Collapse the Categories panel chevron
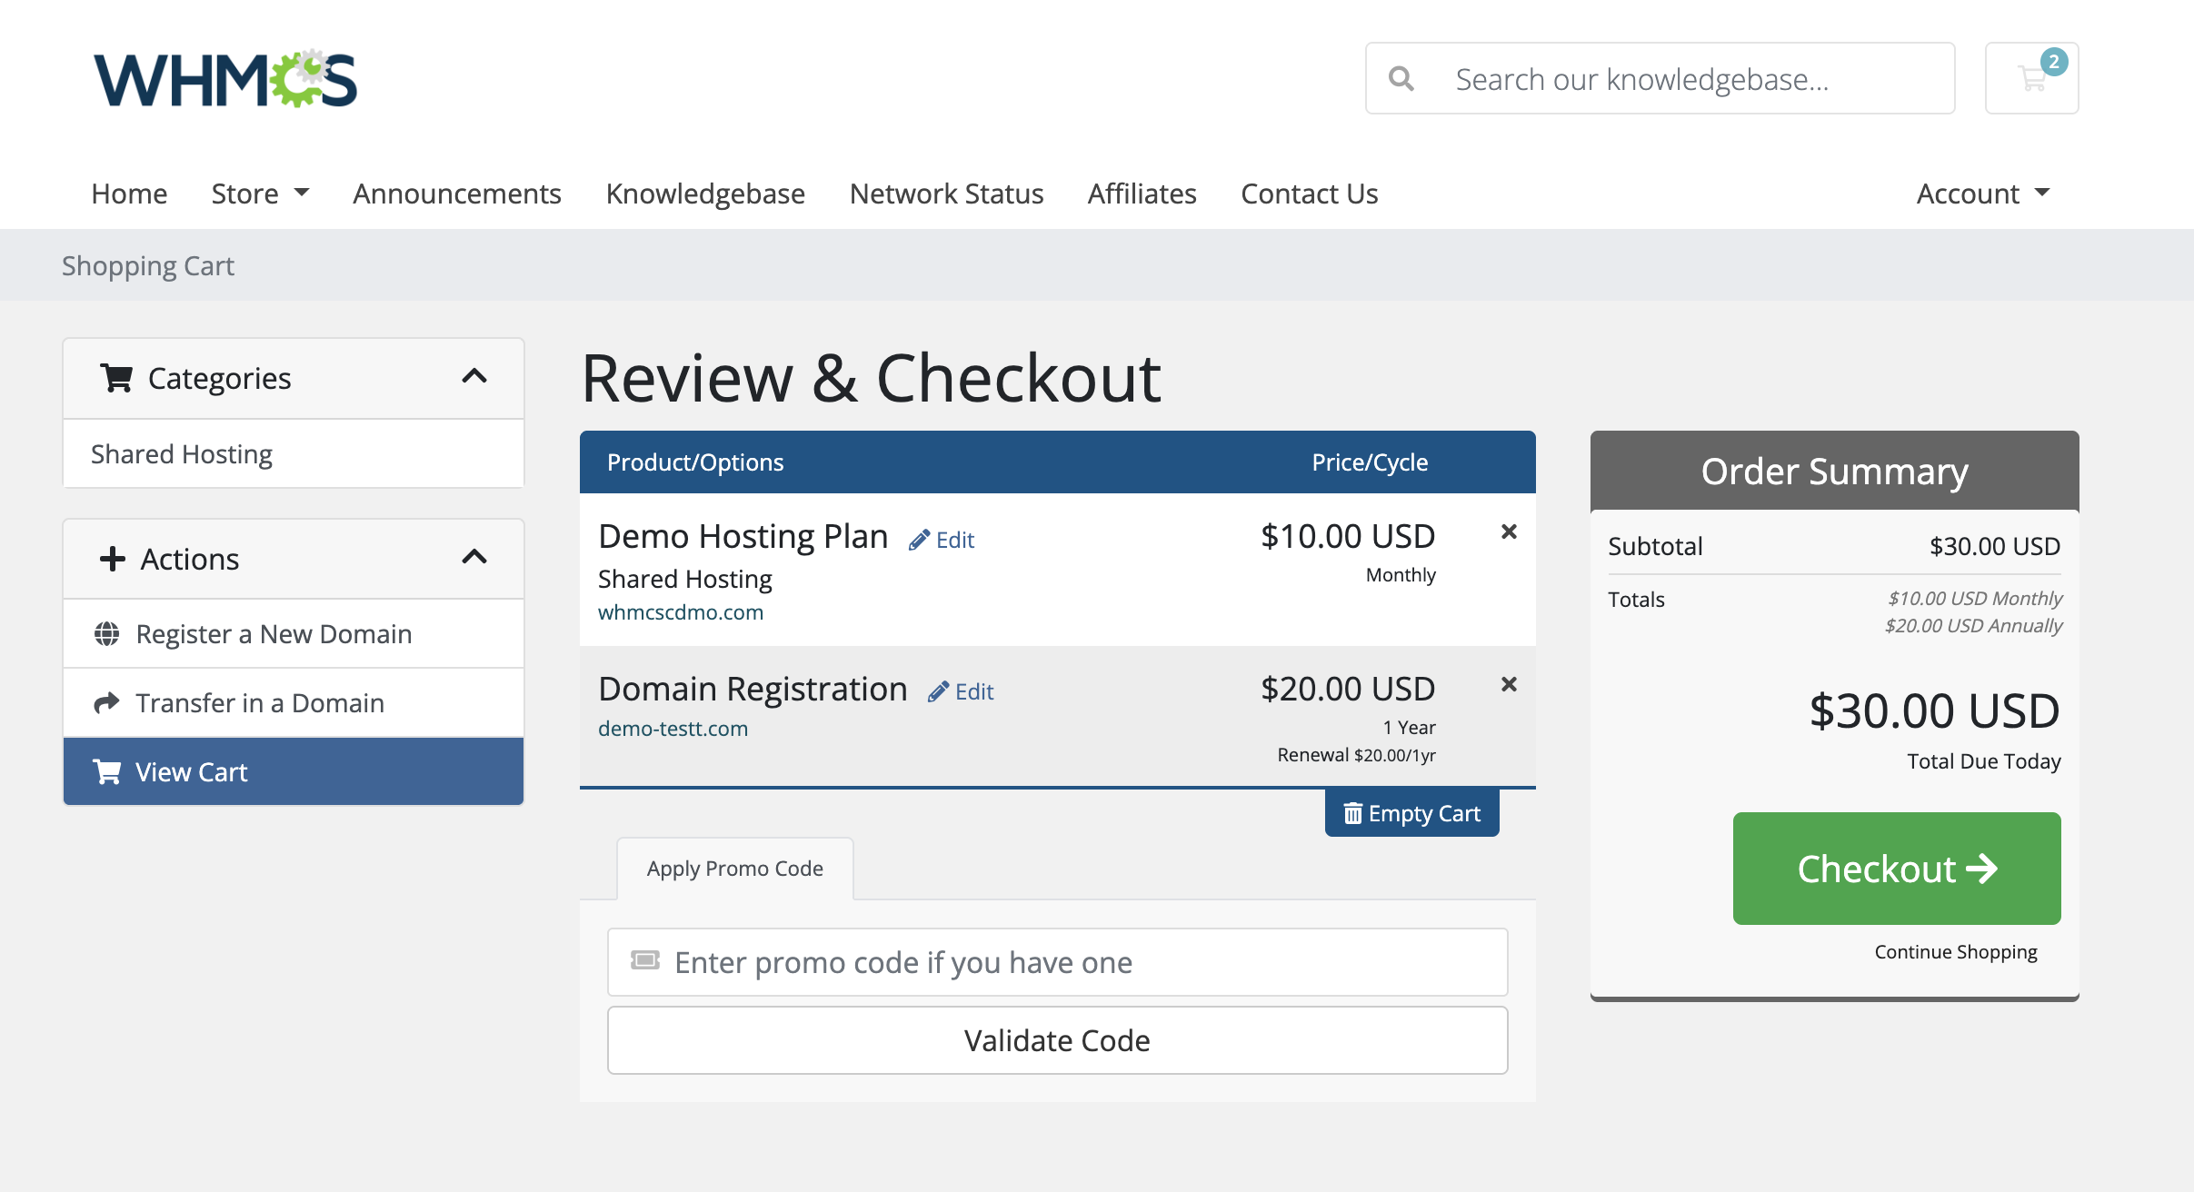Screen dimensions: 2194x1192 [474, 376]
